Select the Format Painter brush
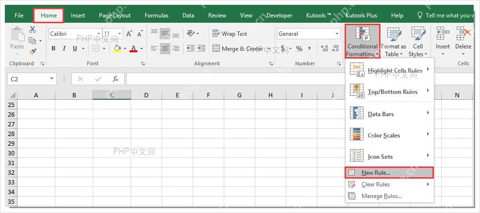480x213 pixels. (33, 52)
